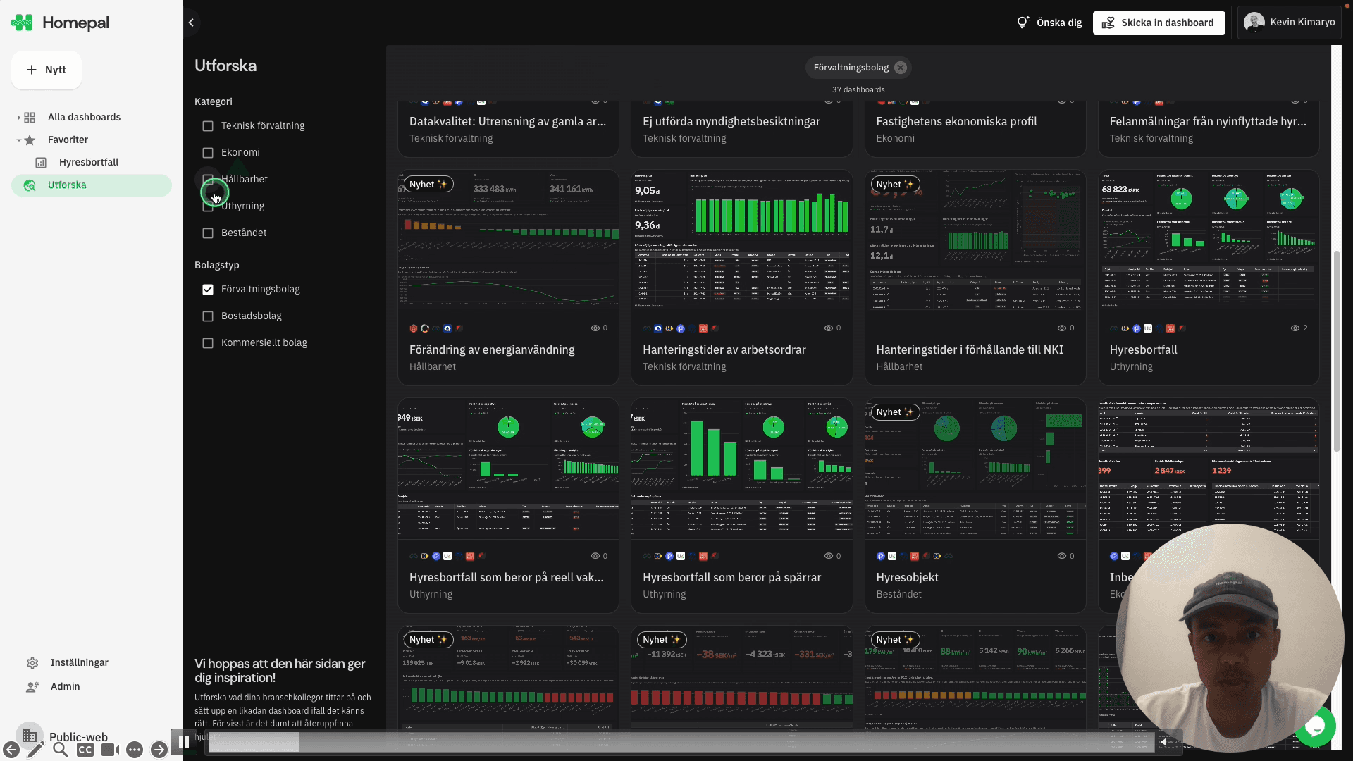This screenshot has width=1353, height=761.
Task: Remove the Förvaltningsbolag filter chip
Action: click(901, 68)
